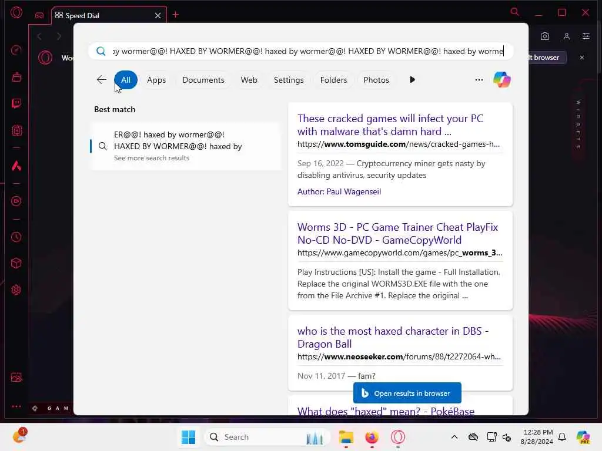Switch to the Settings filter
Viewport: 602px width, 451px height.
point(289,80)
